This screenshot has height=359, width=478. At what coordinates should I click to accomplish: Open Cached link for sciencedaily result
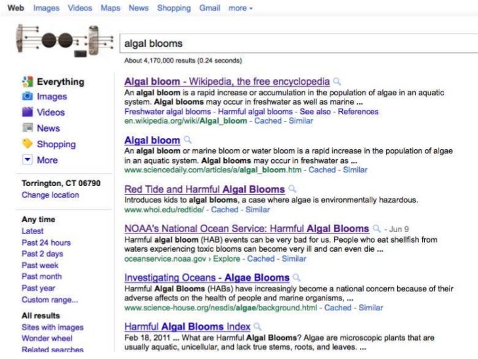322,170
